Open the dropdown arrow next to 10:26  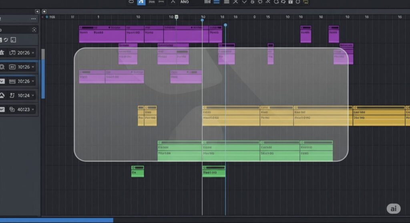pos(33,67)
